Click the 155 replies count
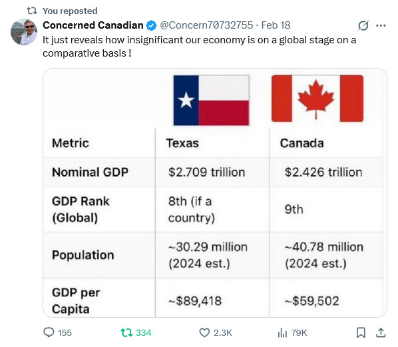 pyautogui.click(x=65, y=332)
